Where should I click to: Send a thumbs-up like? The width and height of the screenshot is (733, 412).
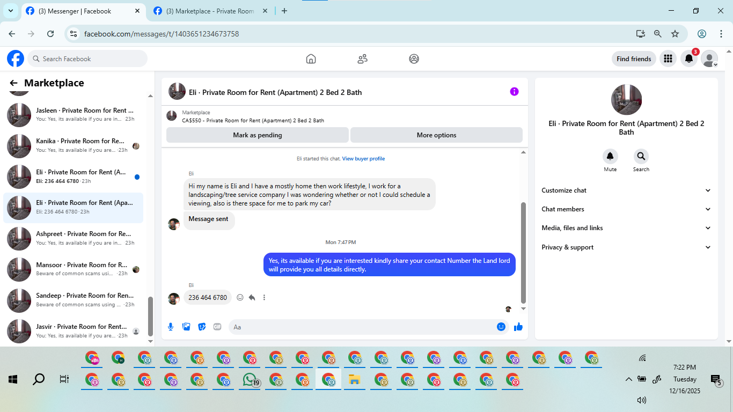tap(518, 327)
